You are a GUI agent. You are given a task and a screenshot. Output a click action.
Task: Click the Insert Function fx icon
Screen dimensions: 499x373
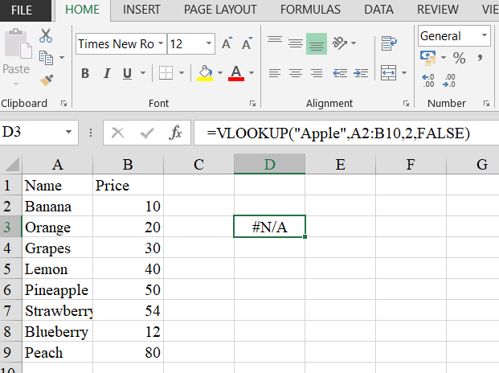175,133
